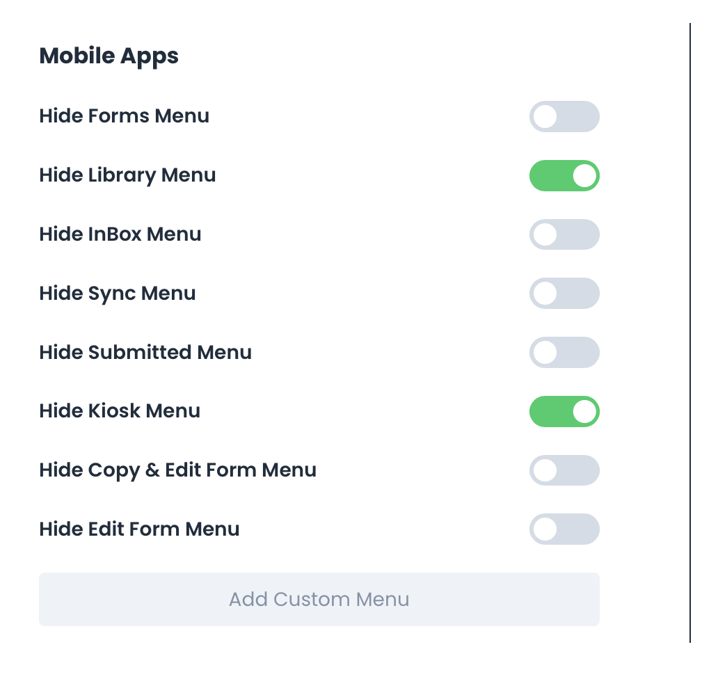
Task: Click the Hide Forms Menu label text
Action: tap(125, 115)
